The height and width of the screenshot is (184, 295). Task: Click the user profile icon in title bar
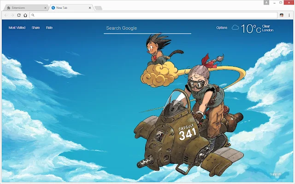point(266,2)
